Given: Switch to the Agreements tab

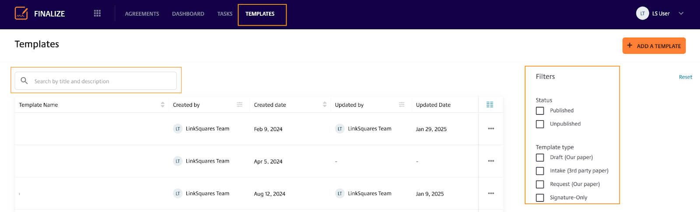Looking at the screenshot, I should (142, 14).
